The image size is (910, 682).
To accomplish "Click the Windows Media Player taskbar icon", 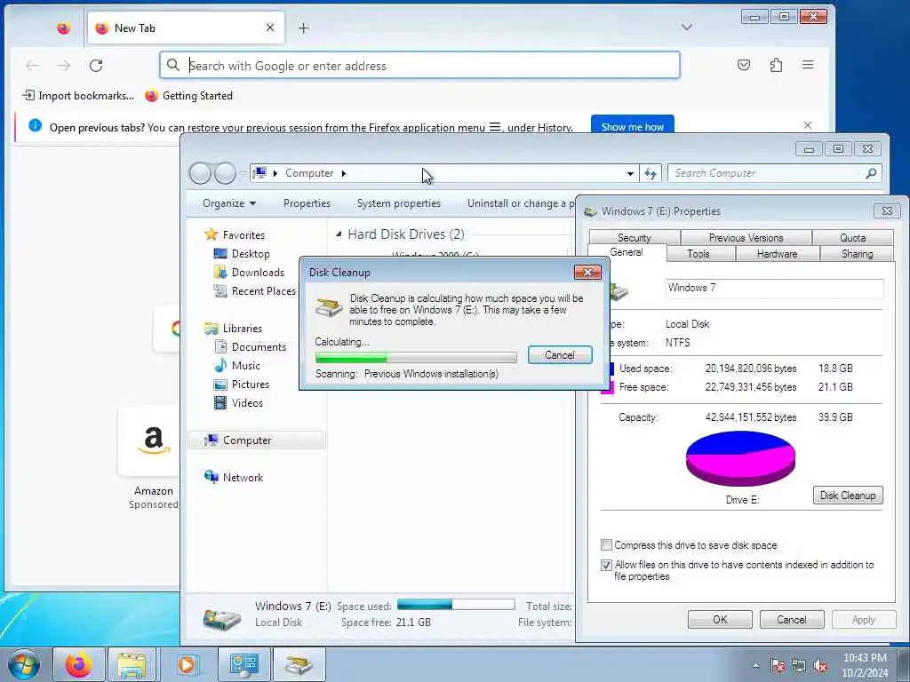I will tap(187, 664).
